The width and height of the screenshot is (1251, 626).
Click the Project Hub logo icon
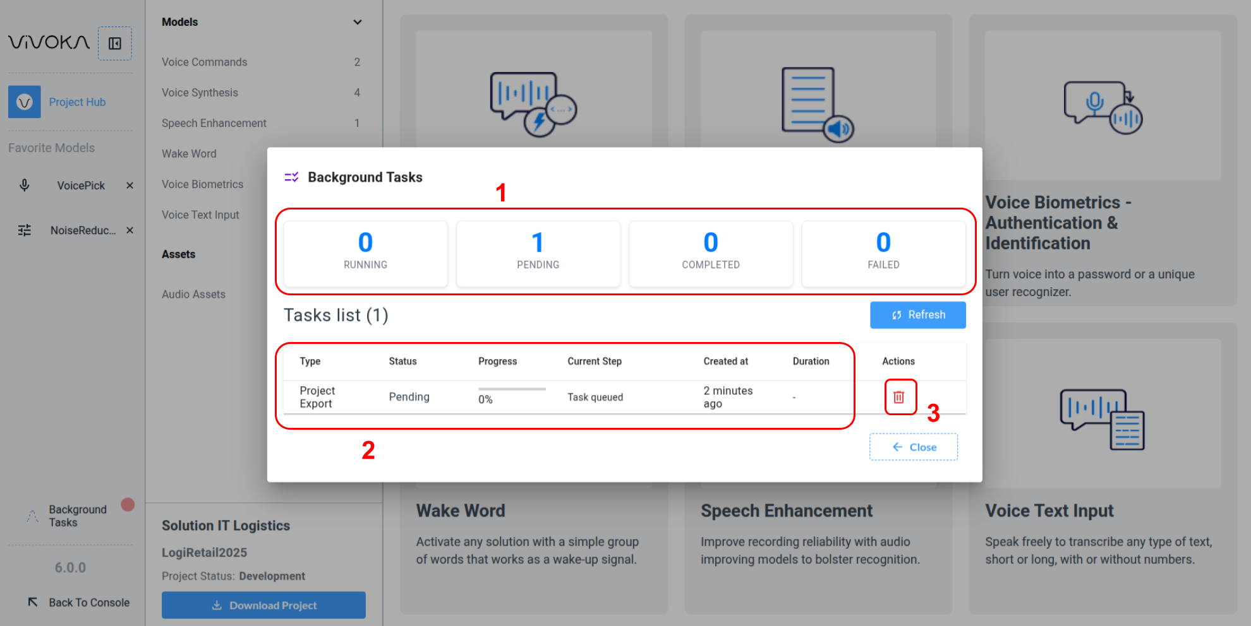pos(25,102)
